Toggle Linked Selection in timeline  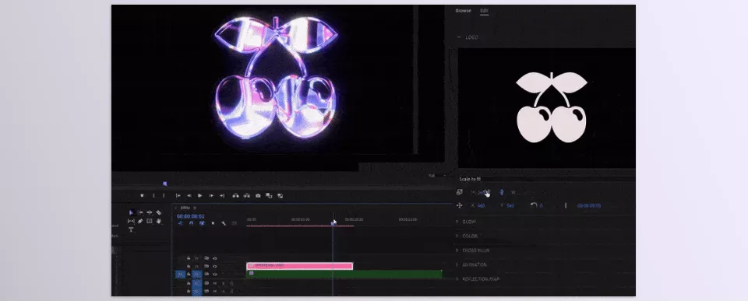(202, 223)
